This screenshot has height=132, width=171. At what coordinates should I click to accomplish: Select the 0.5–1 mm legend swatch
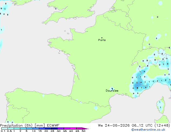pyautogui.click(x=11, y=128)
